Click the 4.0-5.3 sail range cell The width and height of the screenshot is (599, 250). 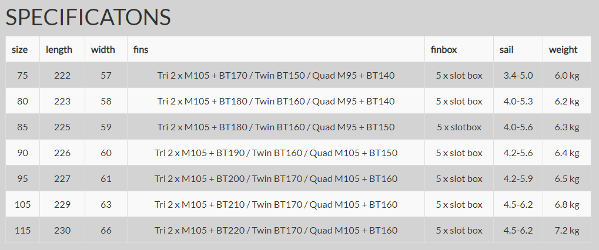pos(518,102)
